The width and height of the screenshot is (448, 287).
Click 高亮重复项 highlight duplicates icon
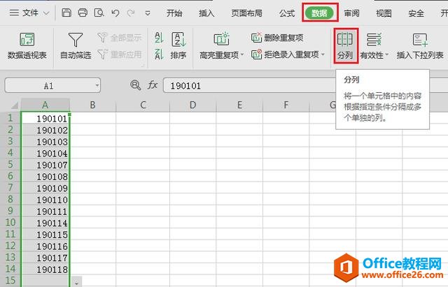pos(221,40)
